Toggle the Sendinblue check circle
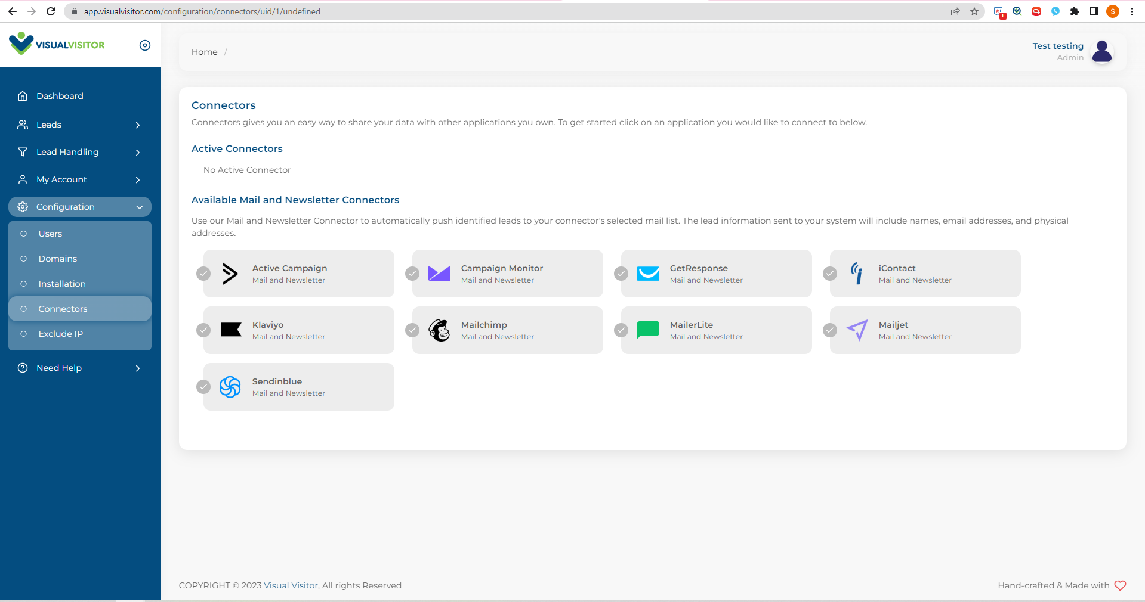The image size is (1145, 602). (203, 387)
